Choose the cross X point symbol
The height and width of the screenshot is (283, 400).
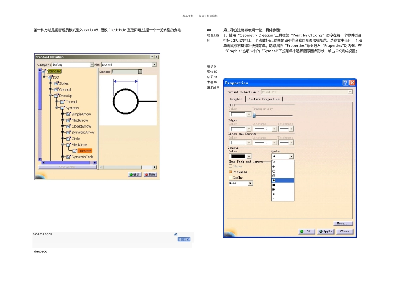[x=274, y=162]
